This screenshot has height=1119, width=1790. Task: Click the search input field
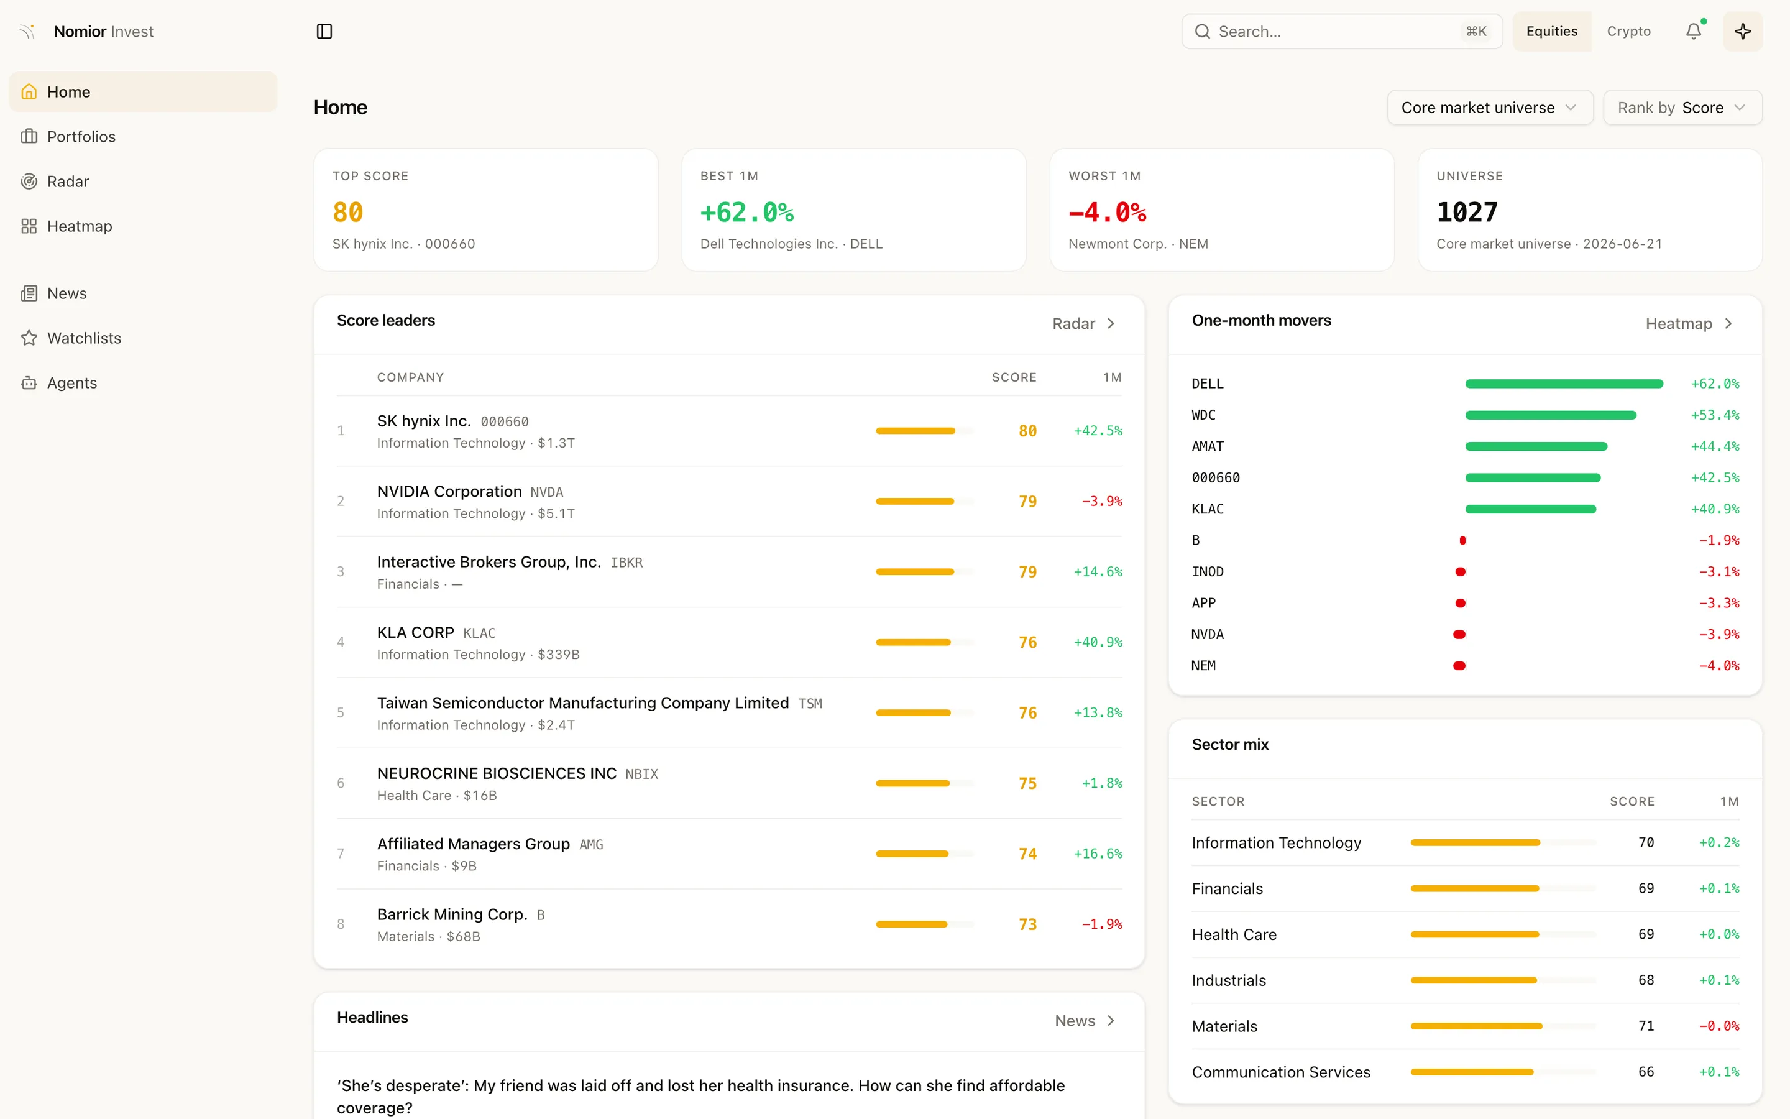tap(1342, 31)
